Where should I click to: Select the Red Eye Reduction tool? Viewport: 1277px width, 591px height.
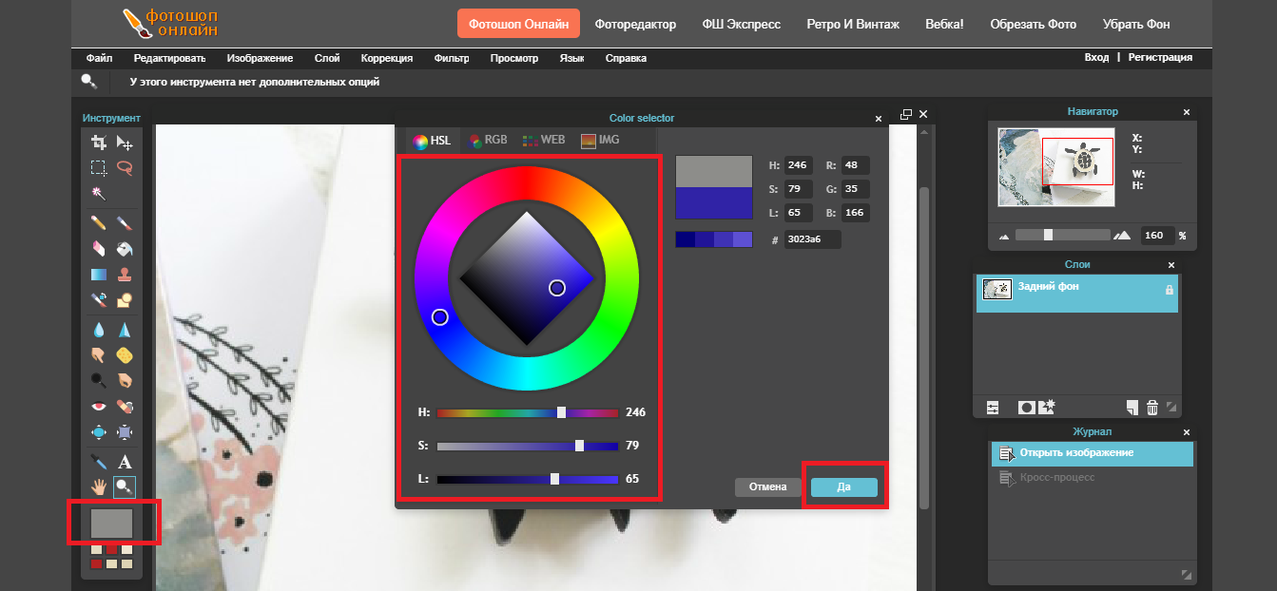98,407
